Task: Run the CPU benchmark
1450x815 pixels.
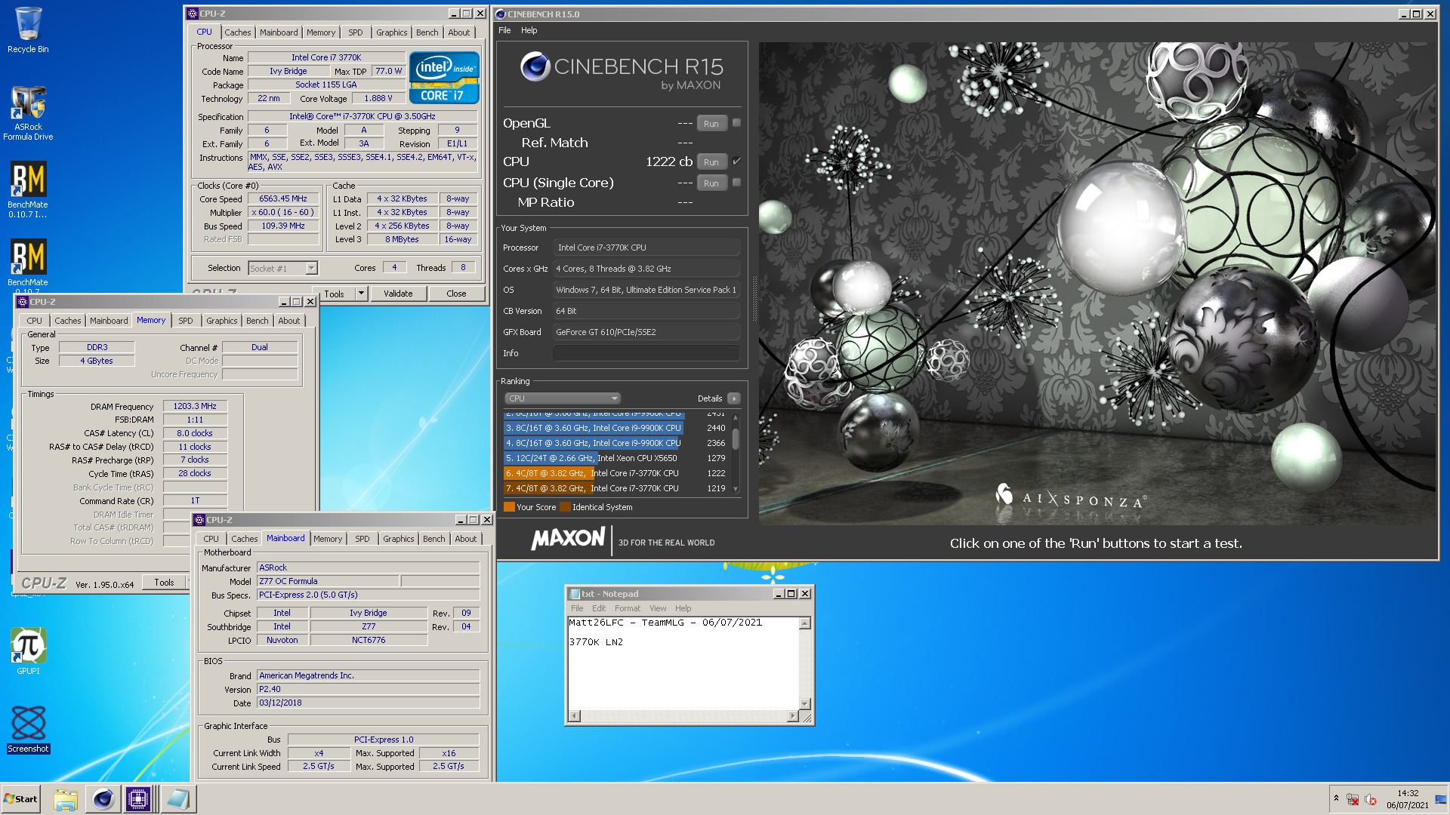Action: (711, 161)
